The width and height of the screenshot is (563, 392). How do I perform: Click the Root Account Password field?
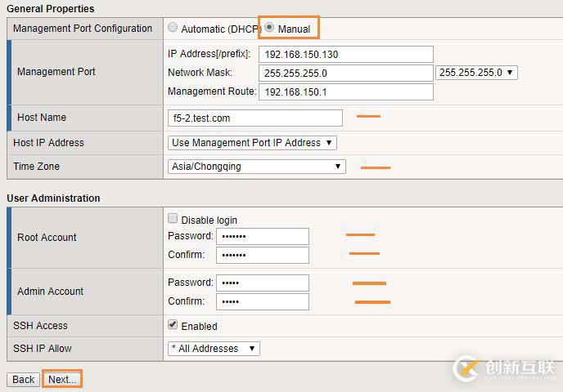(x=262, y=236)
